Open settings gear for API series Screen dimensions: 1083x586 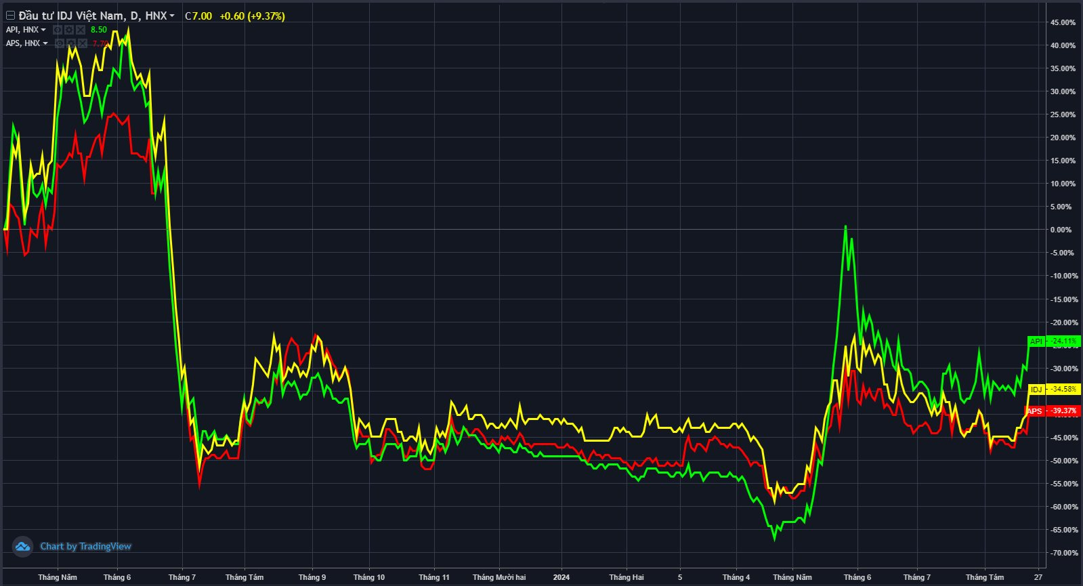coord(69,30)
